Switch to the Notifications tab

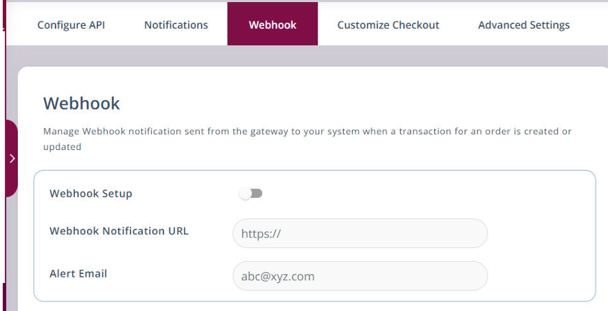(176, 25)
